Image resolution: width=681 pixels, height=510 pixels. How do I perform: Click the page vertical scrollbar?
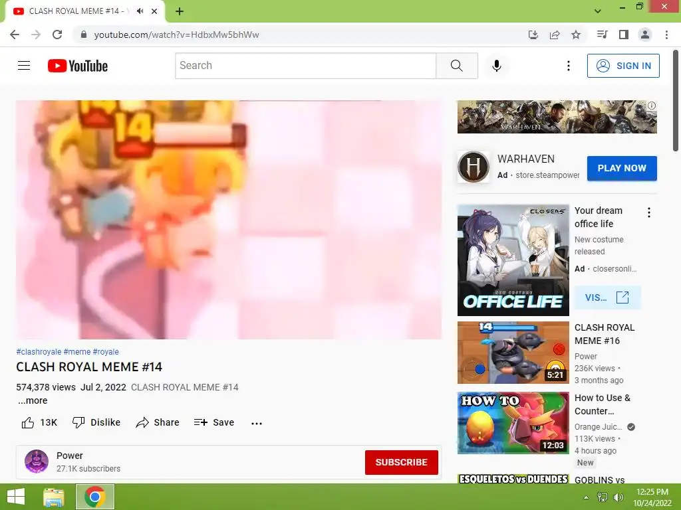(x=676, y=101)
